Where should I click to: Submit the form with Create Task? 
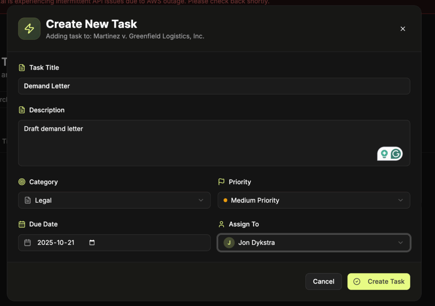(378, 281)
